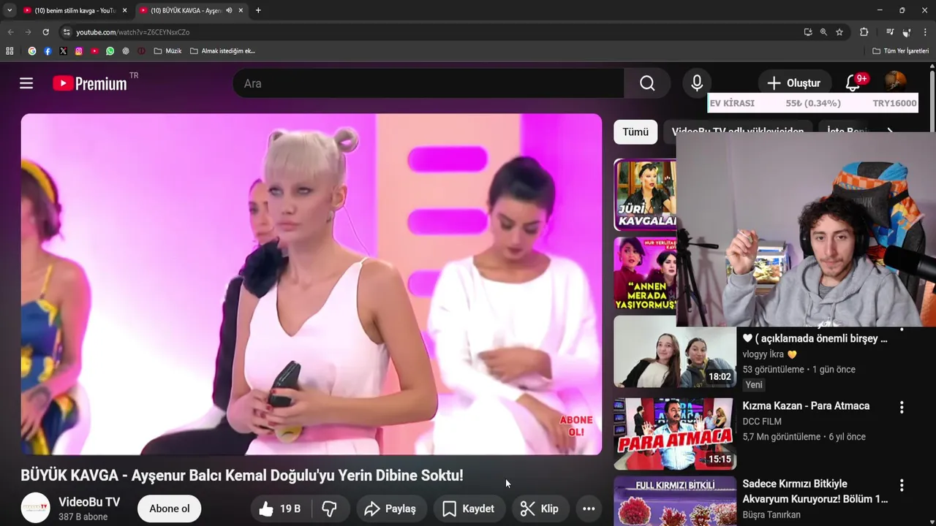Open the Para Atmaca video thumbnail
Viewport: 936px width, 526px height.
click(x=675, y=434)
